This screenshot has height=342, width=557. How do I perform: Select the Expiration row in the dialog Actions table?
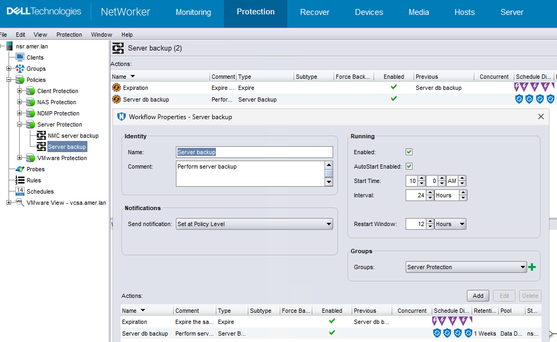(330, 322)
